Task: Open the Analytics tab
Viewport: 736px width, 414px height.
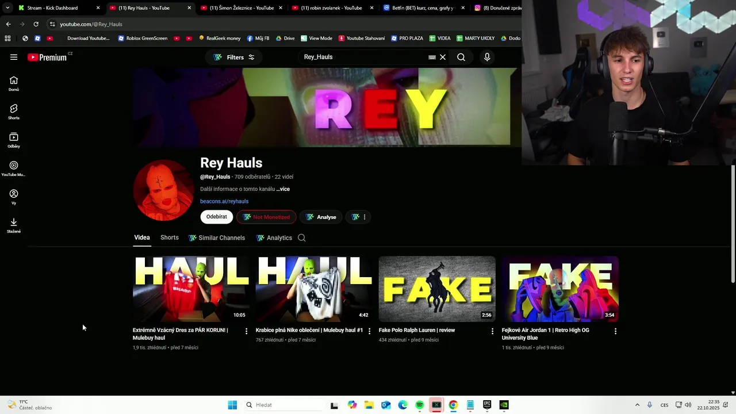Action: 274,237
